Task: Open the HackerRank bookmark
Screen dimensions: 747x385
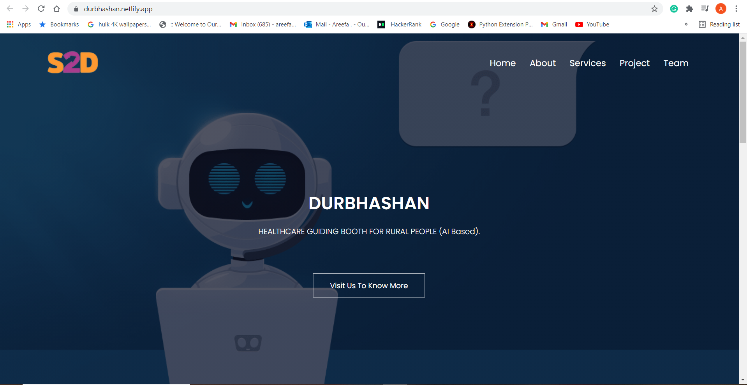Action: pos(400,24)
